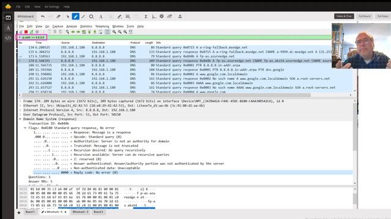The image size is (391, 219).
Task: Click the Wireshark find packet magnifier icon
Action: tap(67, 32)
